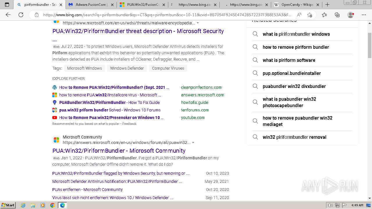This screenshot has width=372, height=209.
Task: Close the piriformbundler search tab
Action: click(61, 5)
